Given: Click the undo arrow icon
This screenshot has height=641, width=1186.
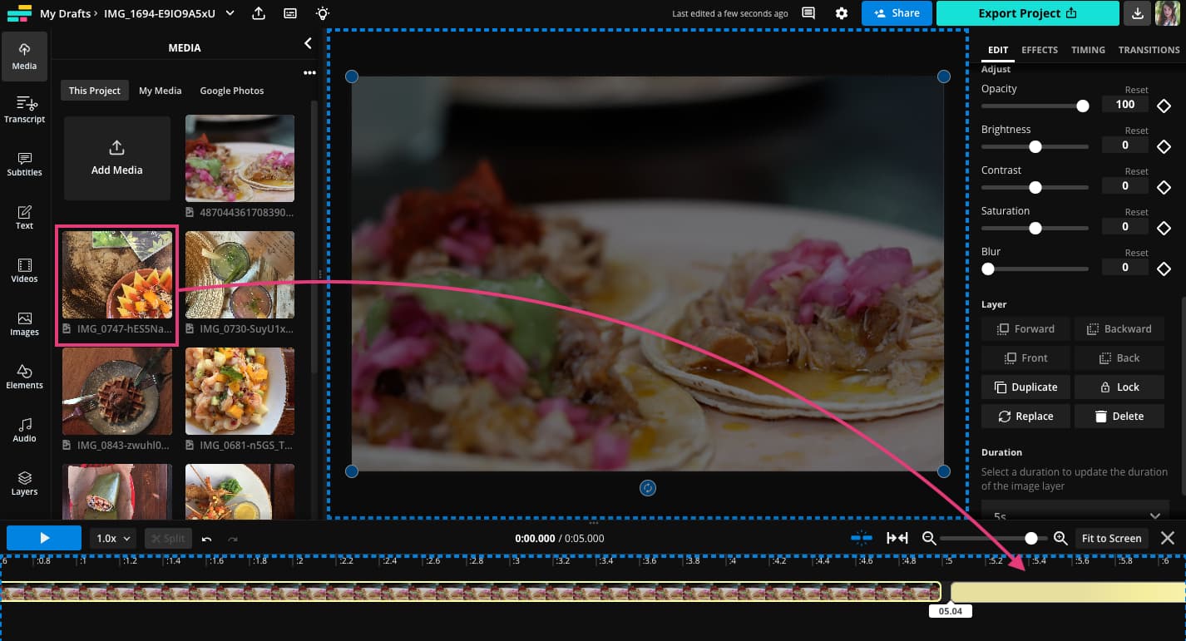Looking at the screenshot, I should [x=206, y=539].
